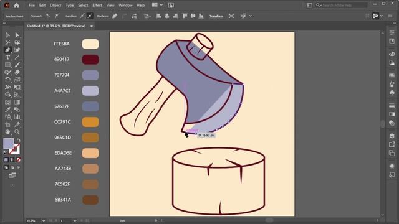
Task: Select the Zoom tool magnifier
Action: point(17,132)
